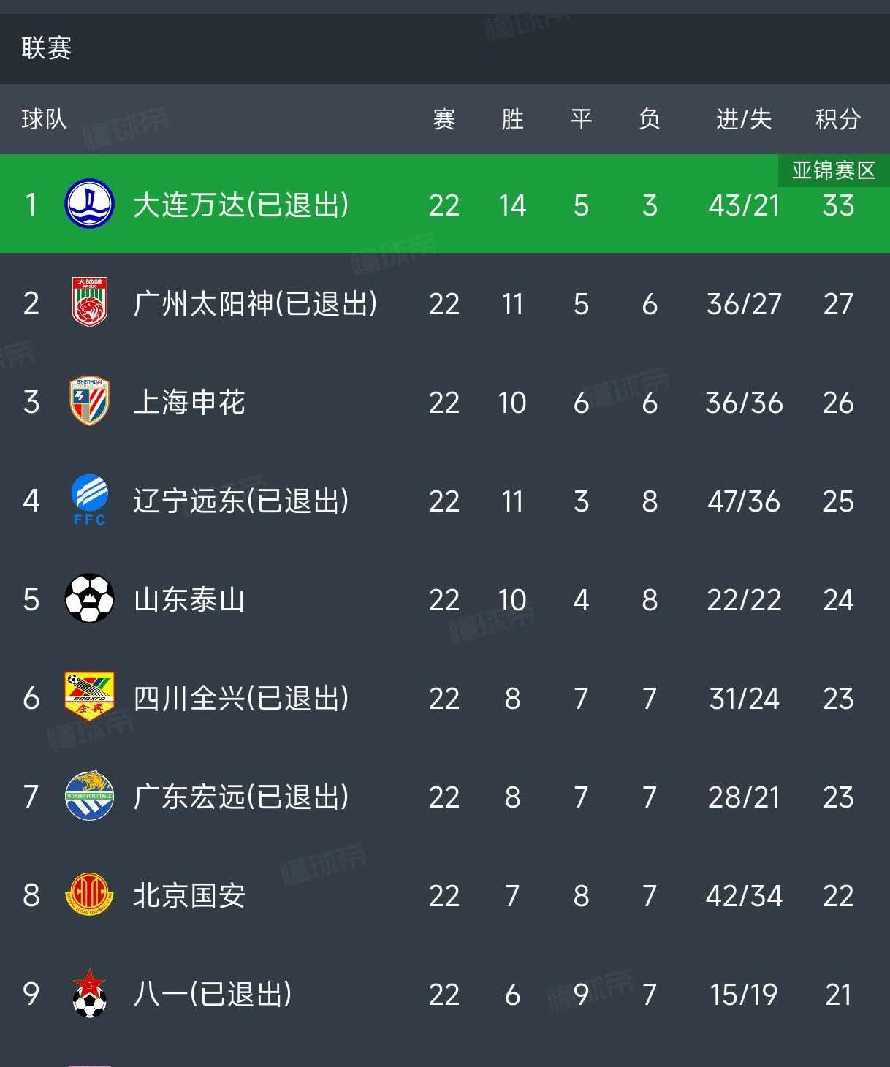Tap the Beijing Guoan round logo
The width and height of the screenshot is (890, 1067).
[x=89, y=895]
